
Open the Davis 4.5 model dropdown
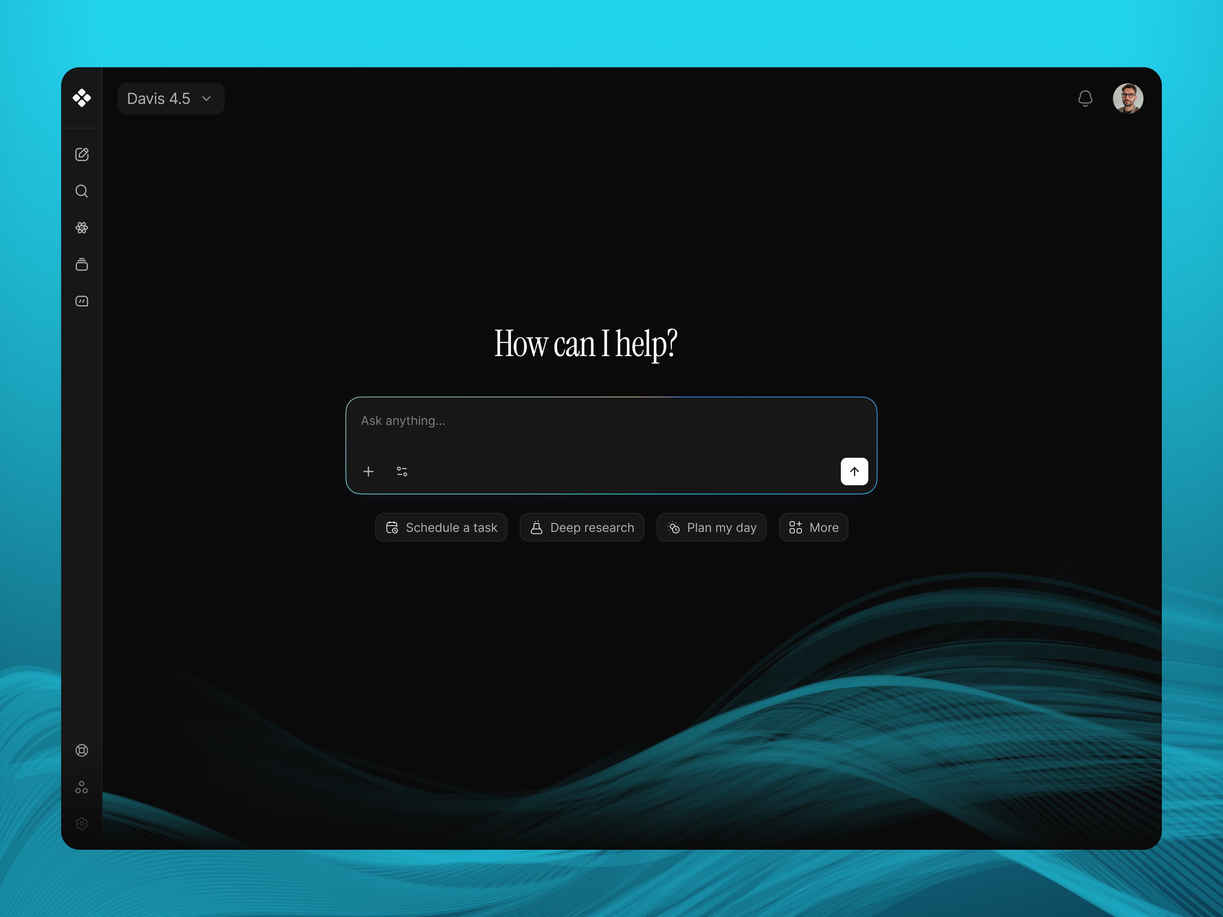pos(171,99)
